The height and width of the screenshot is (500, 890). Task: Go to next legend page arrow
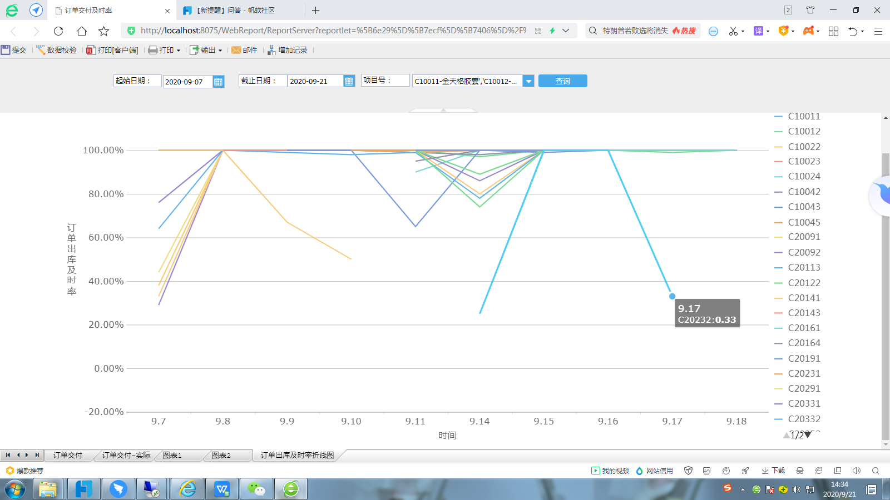(x=808, y=435)
